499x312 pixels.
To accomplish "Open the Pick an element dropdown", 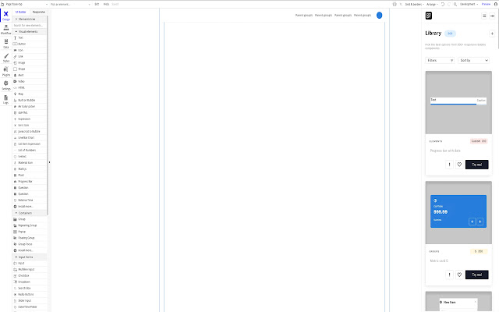I will [70, 4].
